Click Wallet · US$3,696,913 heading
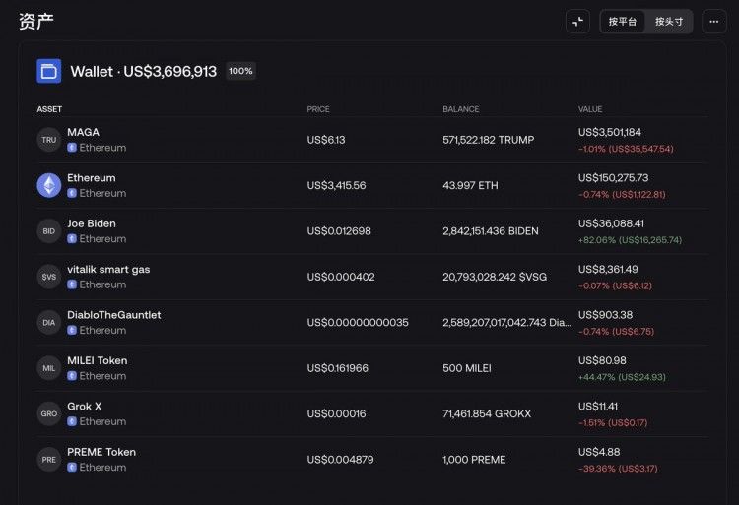 [144, 72]
